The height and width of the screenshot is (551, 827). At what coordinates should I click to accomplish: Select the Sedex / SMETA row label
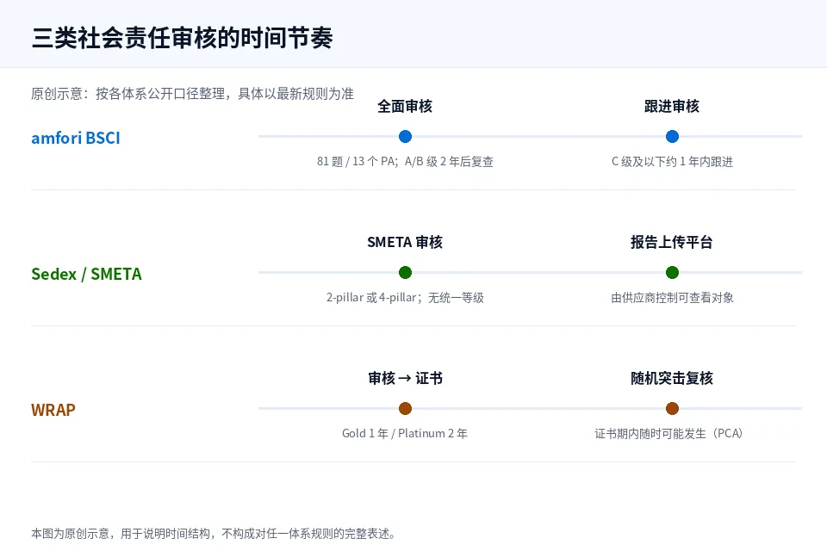(x=86, y=274)
